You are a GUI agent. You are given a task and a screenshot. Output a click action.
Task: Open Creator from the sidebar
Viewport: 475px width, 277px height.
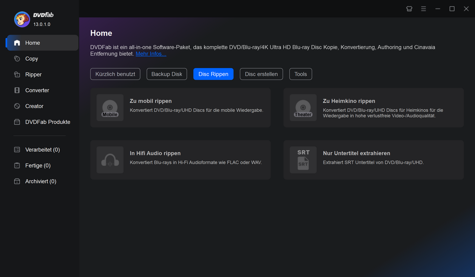pos(34,106)
